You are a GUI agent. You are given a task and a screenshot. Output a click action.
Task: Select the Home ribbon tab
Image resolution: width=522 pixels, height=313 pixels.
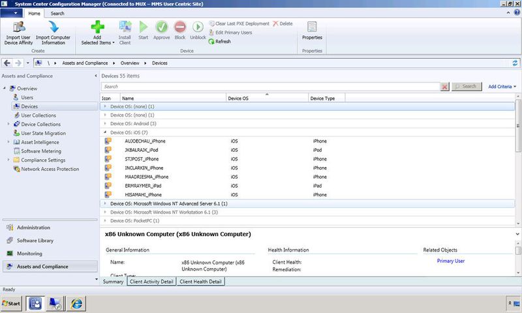pyautogui.click(x=34, y=14)
